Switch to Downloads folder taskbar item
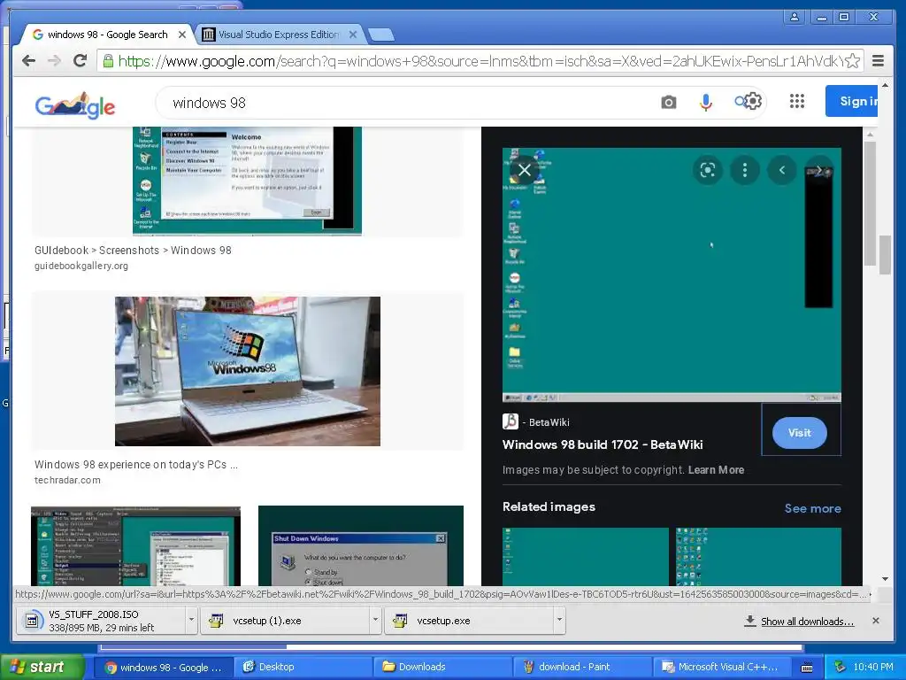906x680 pixels. point(444,667)
